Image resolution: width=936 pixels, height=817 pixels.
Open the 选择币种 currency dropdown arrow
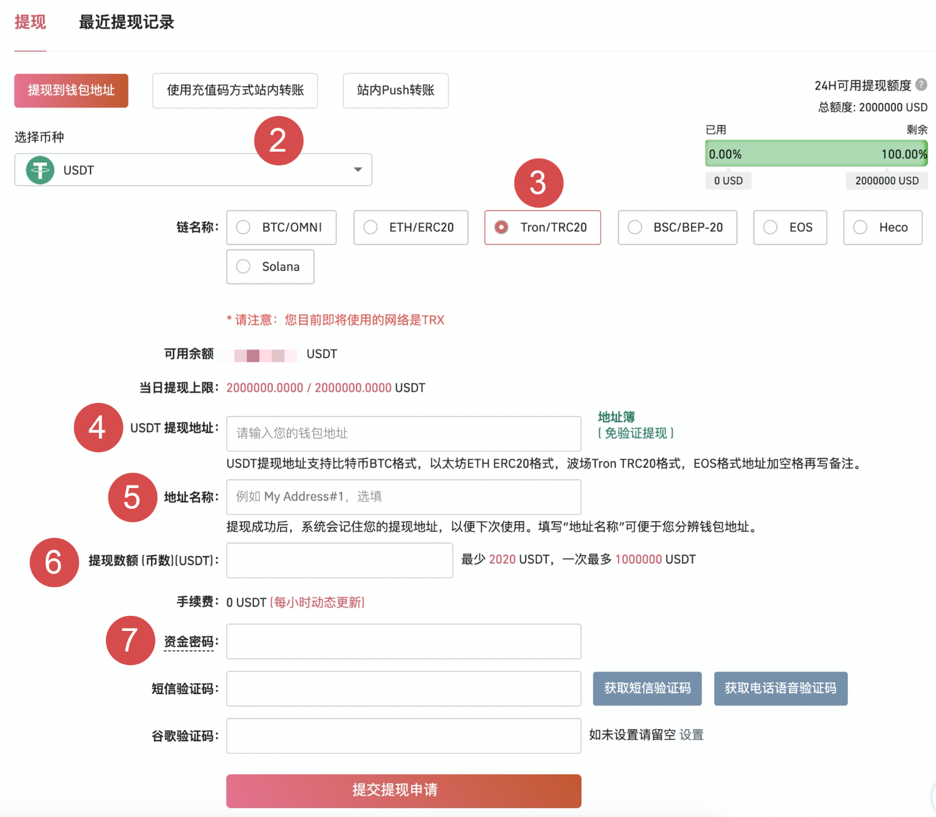tap(358, 170)
